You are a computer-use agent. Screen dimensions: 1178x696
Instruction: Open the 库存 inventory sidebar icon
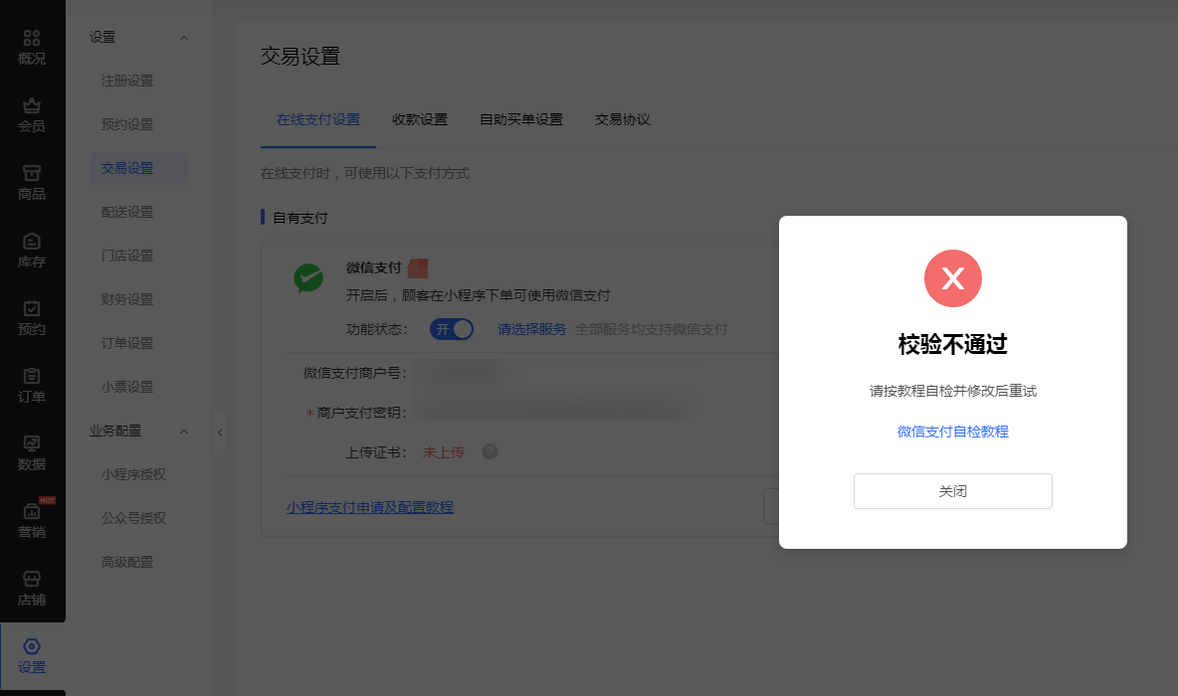pos(32,250)
